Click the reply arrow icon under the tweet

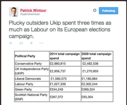pyautogui.click(x=11, y=43)
